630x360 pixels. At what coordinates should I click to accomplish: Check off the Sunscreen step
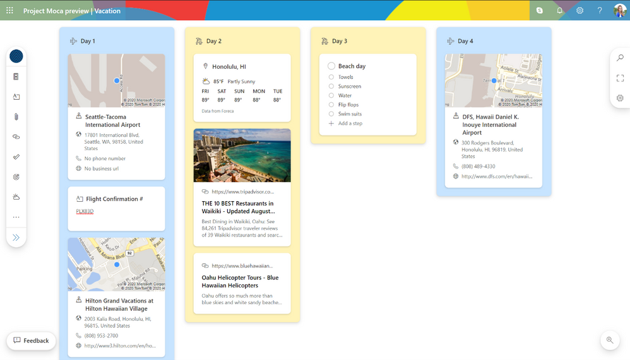click(x=331, y=86)
